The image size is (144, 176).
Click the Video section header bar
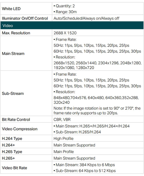[72, 26]
